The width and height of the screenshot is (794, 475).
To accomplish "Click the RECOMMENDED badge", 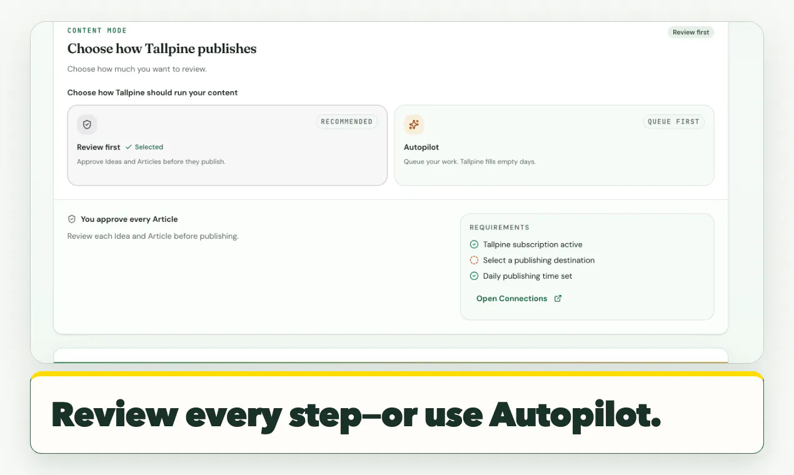I will click(x=347, y=122).
